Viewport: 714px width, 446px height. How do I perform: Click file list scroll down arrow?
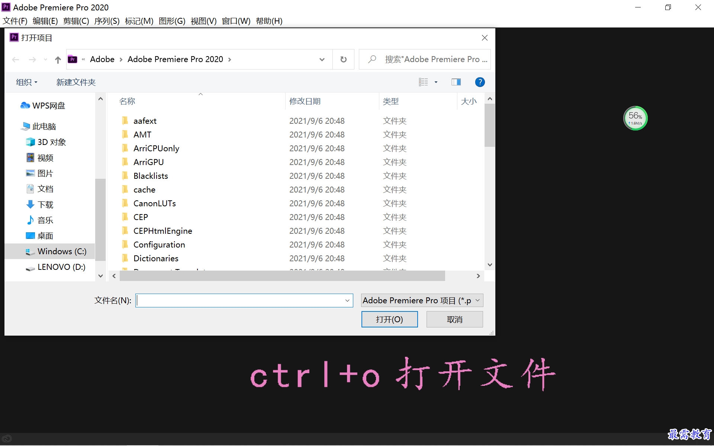pos(489,265)
